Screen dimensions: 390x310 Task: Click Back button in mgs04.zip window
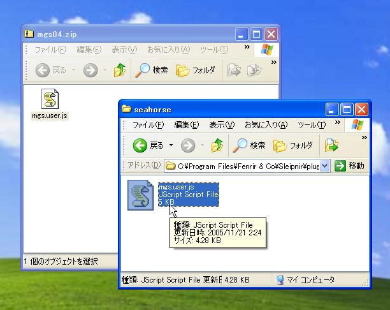51,70
